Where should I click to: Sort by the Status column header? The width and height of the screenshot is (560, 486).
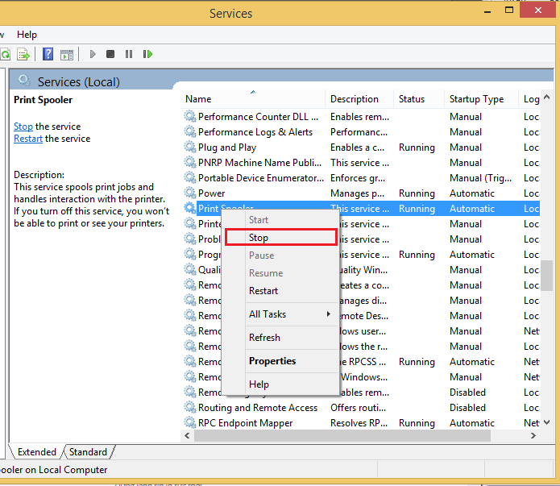[x=419, y=99]
